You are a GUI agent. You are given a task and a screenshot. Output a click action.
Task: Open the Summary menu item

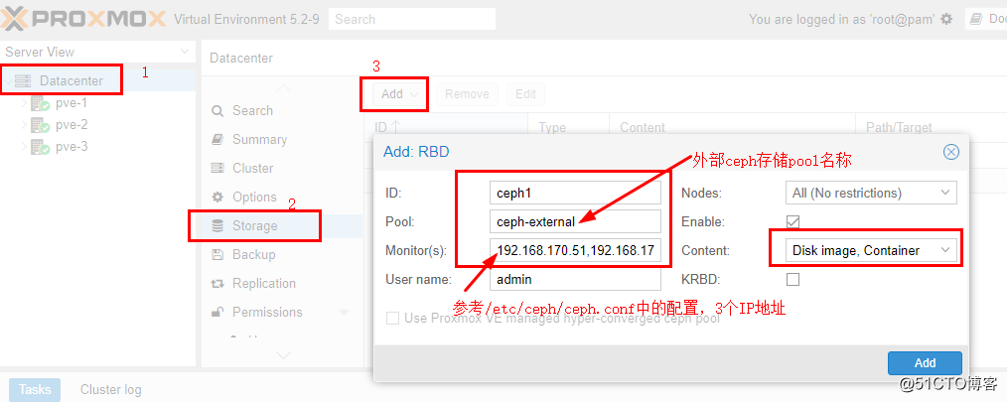[282, 139]
